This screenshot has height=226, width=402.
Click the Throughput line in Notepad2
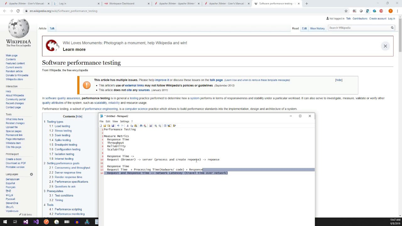(116, 143)
